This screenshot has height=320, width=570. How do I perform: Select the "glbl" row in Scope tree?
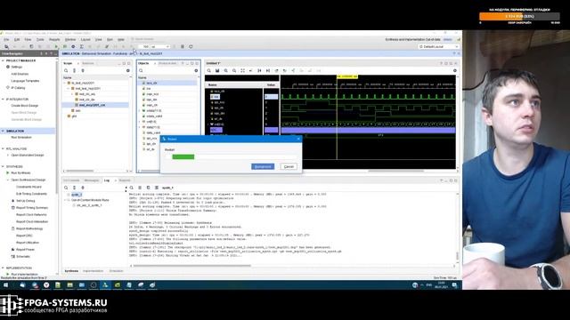click(x=74, y=116)
